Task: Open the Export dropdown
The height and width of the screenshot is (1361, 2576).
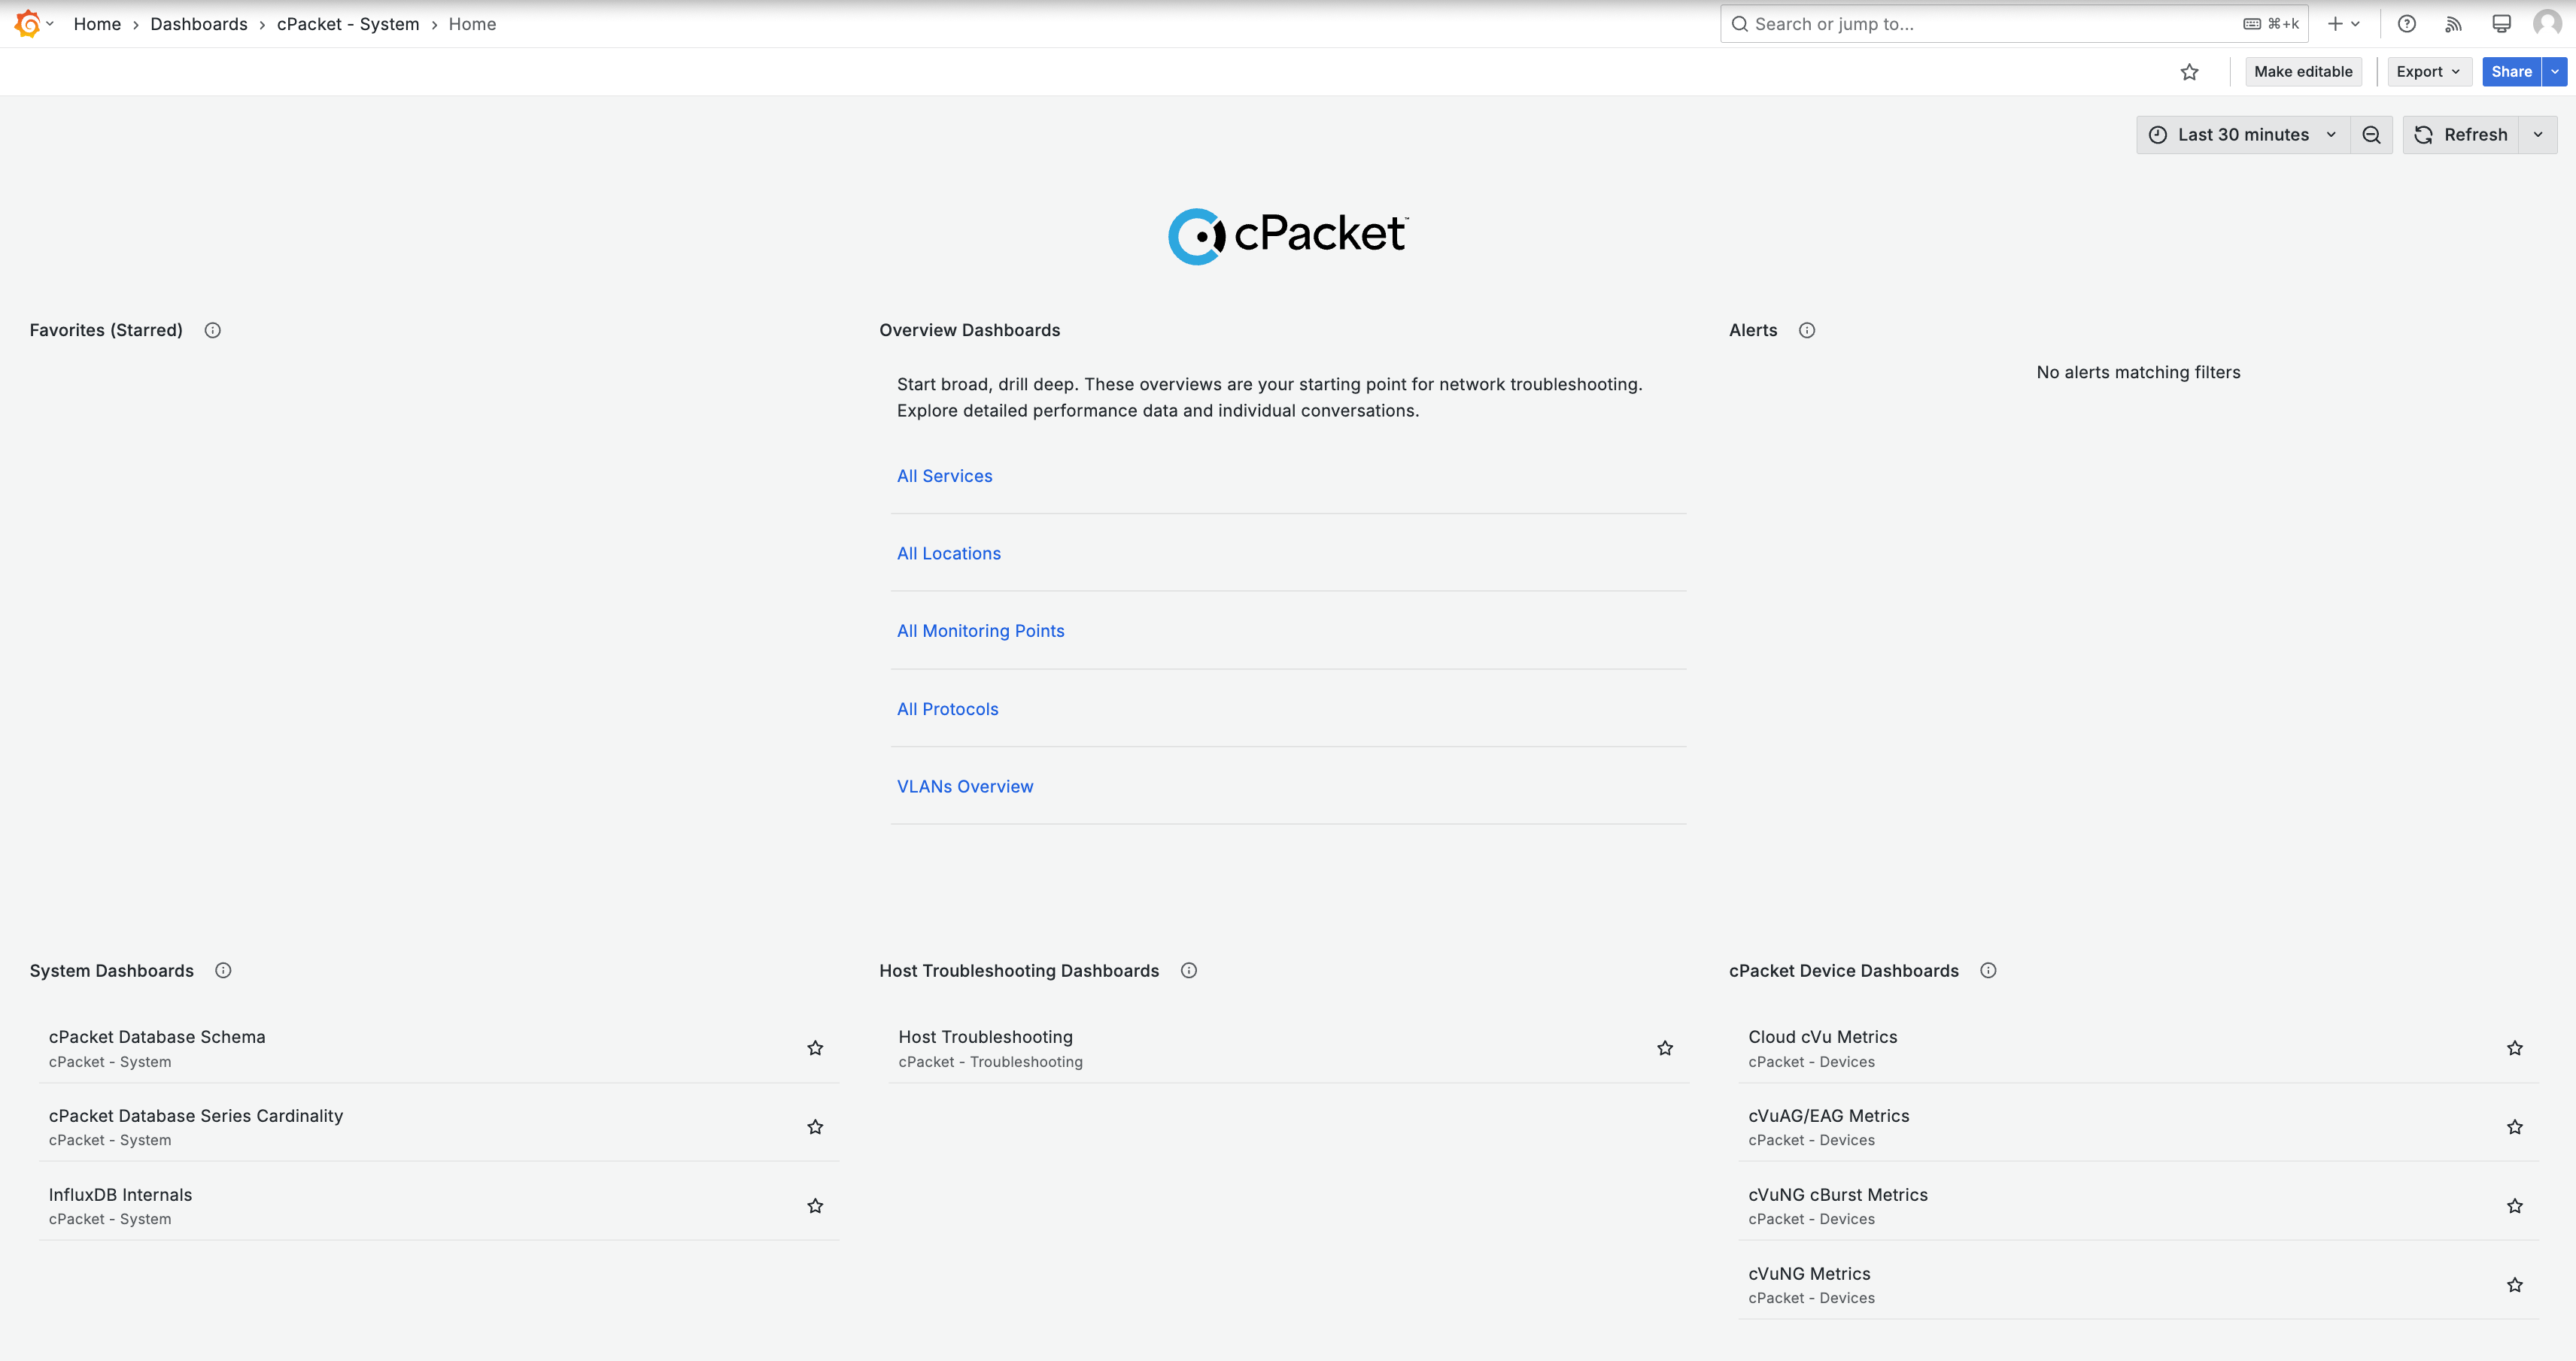Action: click(2430, 72)
